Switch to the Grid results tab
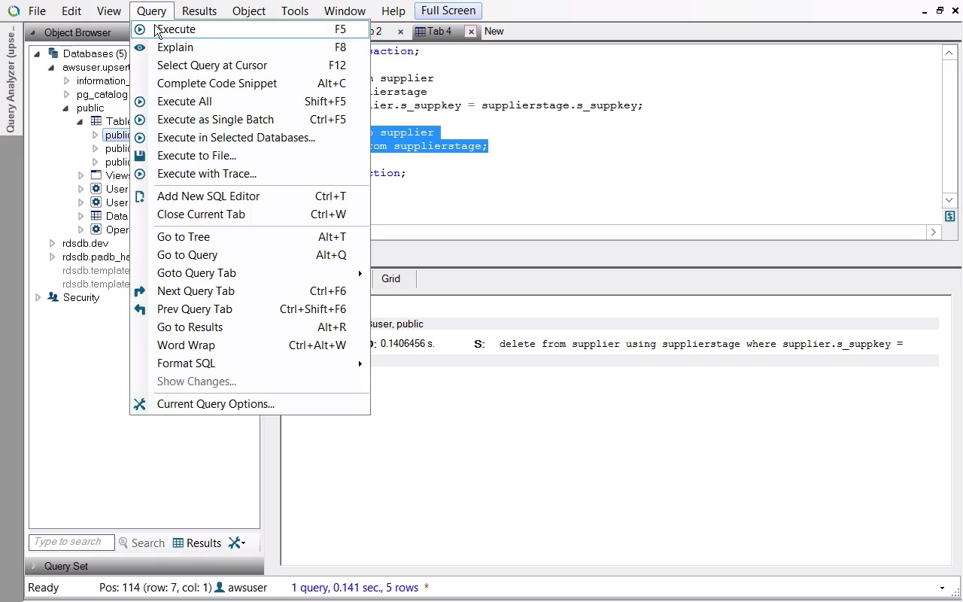Viewport: 963px width, 602px height. point(390,278)
